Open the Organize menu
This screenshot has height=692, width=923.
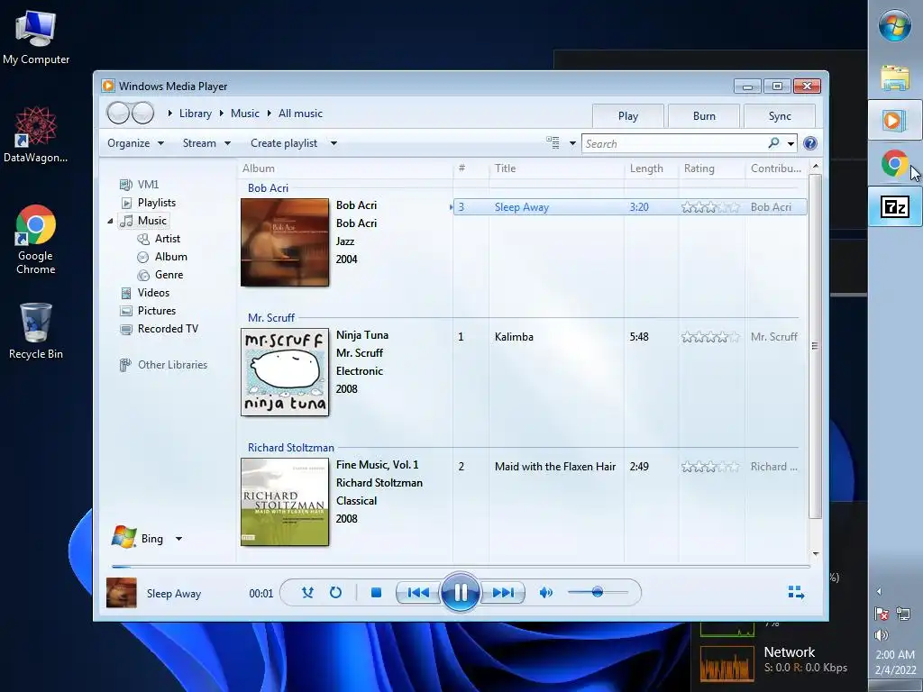tap(135, 143)
